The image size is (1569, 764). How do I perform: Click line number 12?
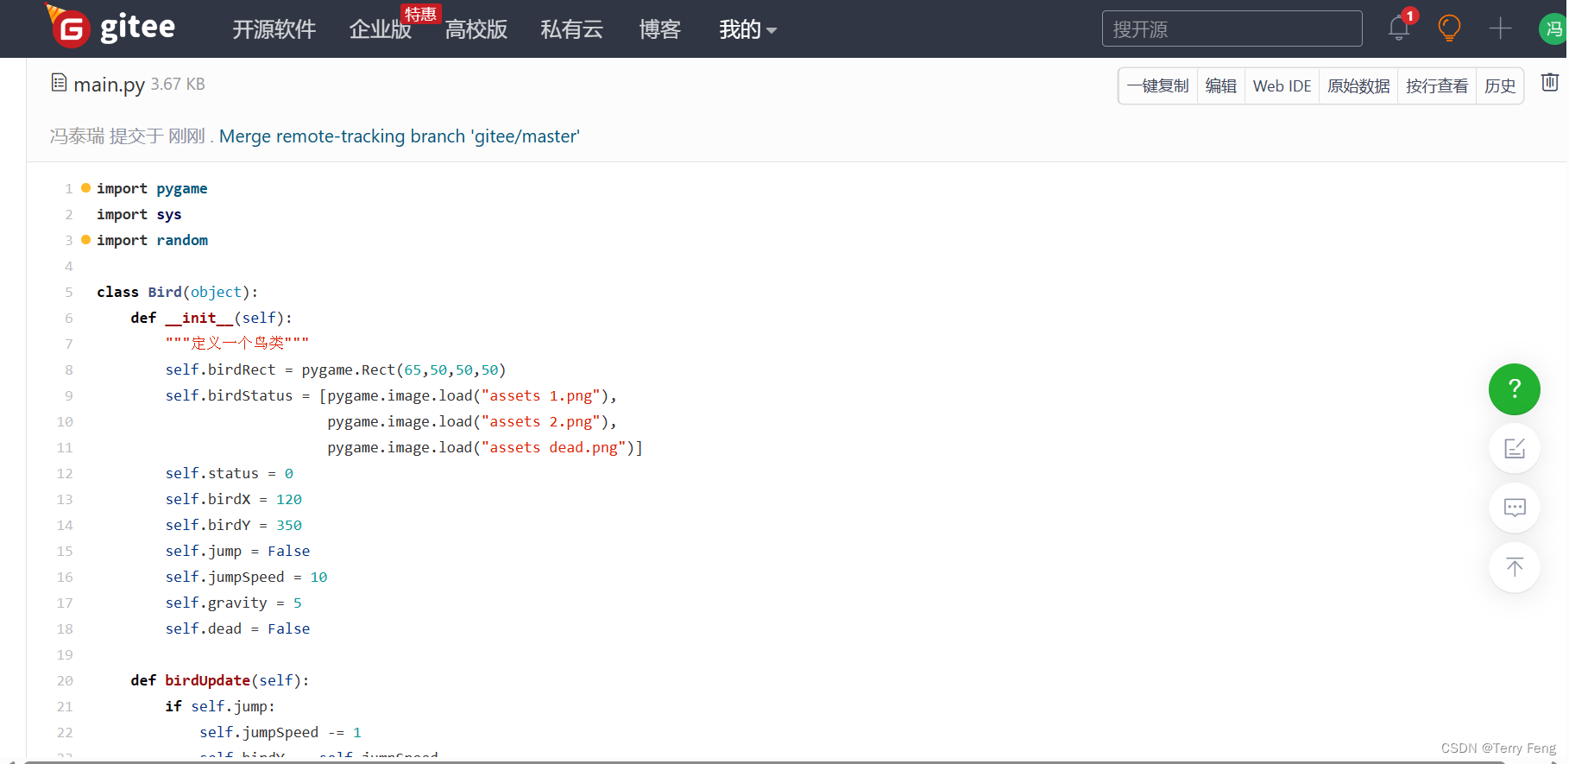click(x=65, y=473)
